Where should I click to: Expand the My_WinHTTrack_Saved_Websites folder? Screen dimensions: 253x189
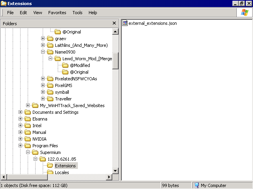tap(28, 105)
